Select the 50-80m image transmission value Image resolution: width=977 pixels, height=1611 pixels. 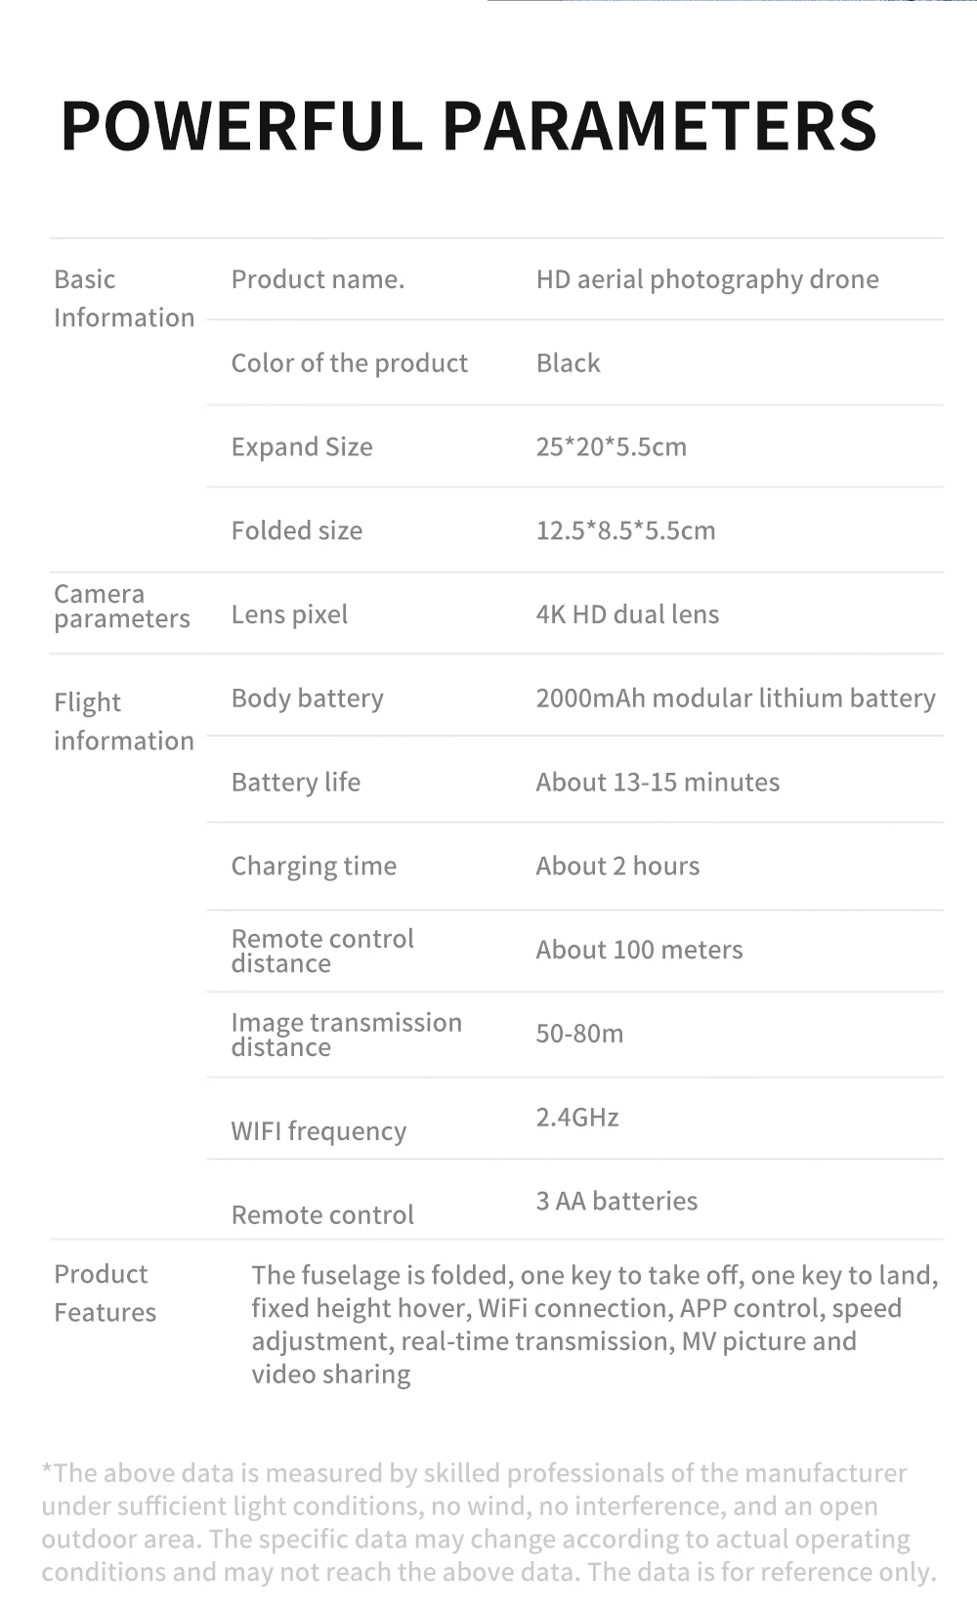pyautogui.click(x=579, y=1034)
